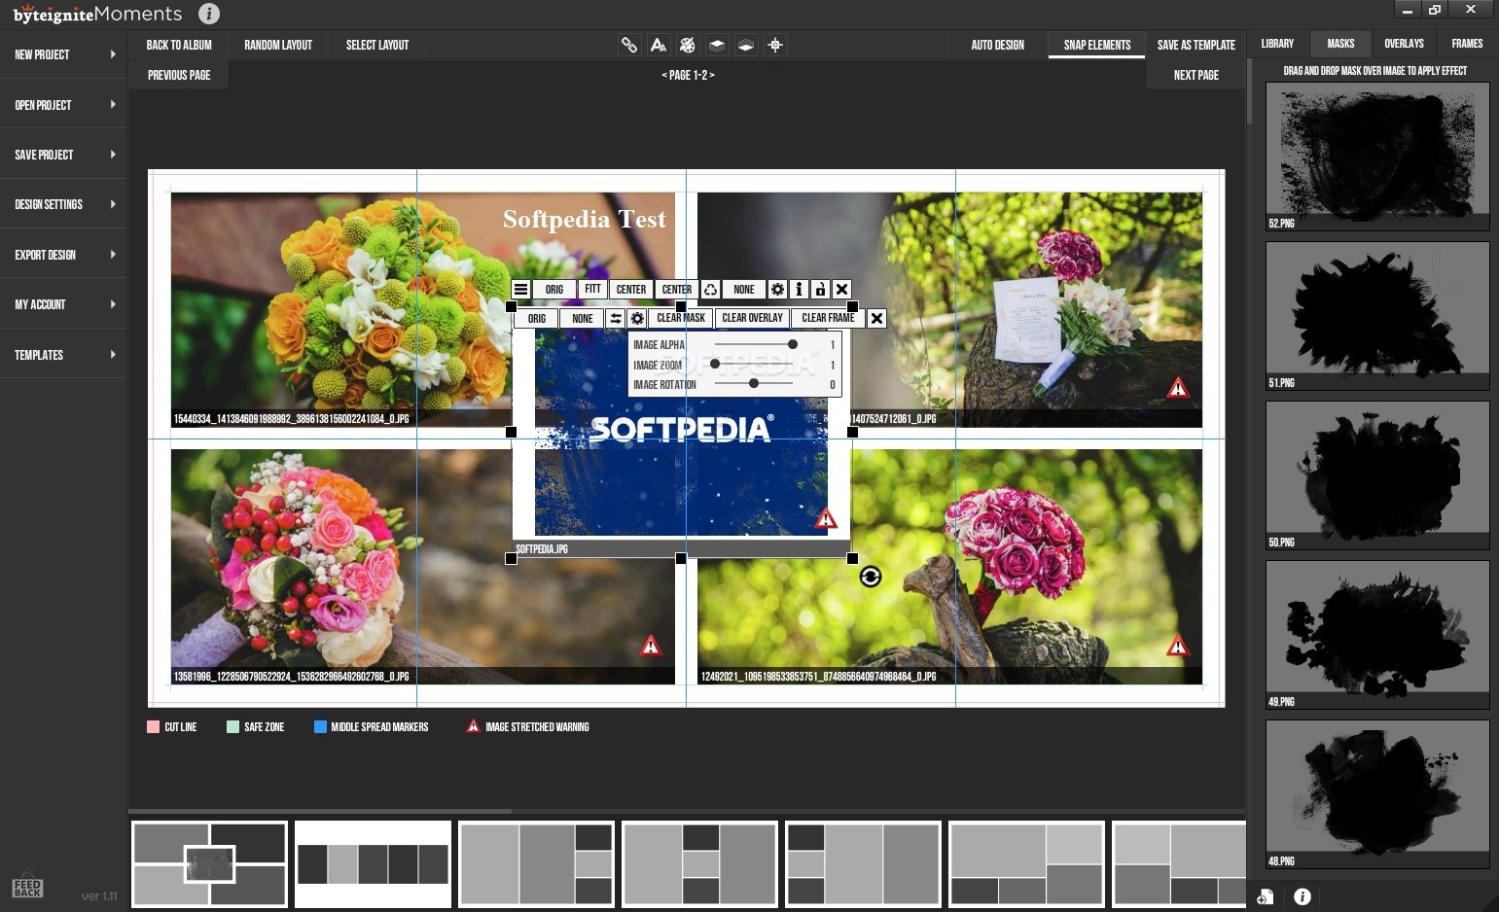
Task: Click the warning icon on top-right bouquet photo
Action: (1178, 389)
